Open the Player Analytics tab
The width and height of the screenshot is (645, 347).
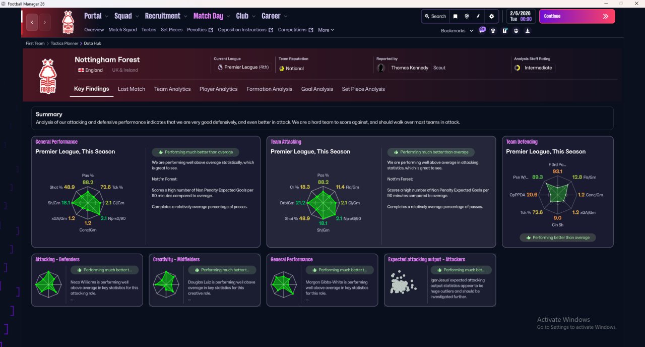(218, 89)
